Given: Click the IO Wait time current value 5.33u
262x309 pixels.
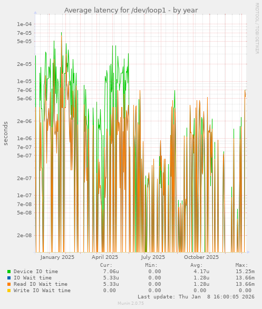Looking at the screenshot, I should pos(111,278).
